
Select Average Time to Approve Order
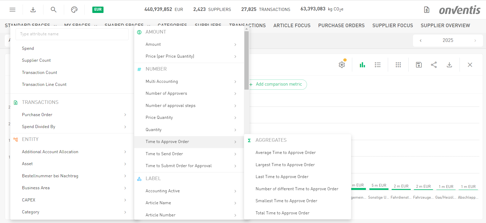tap(286, 153)
